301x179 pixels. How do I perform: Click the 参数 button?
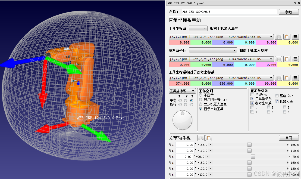(x=289, y=12)
